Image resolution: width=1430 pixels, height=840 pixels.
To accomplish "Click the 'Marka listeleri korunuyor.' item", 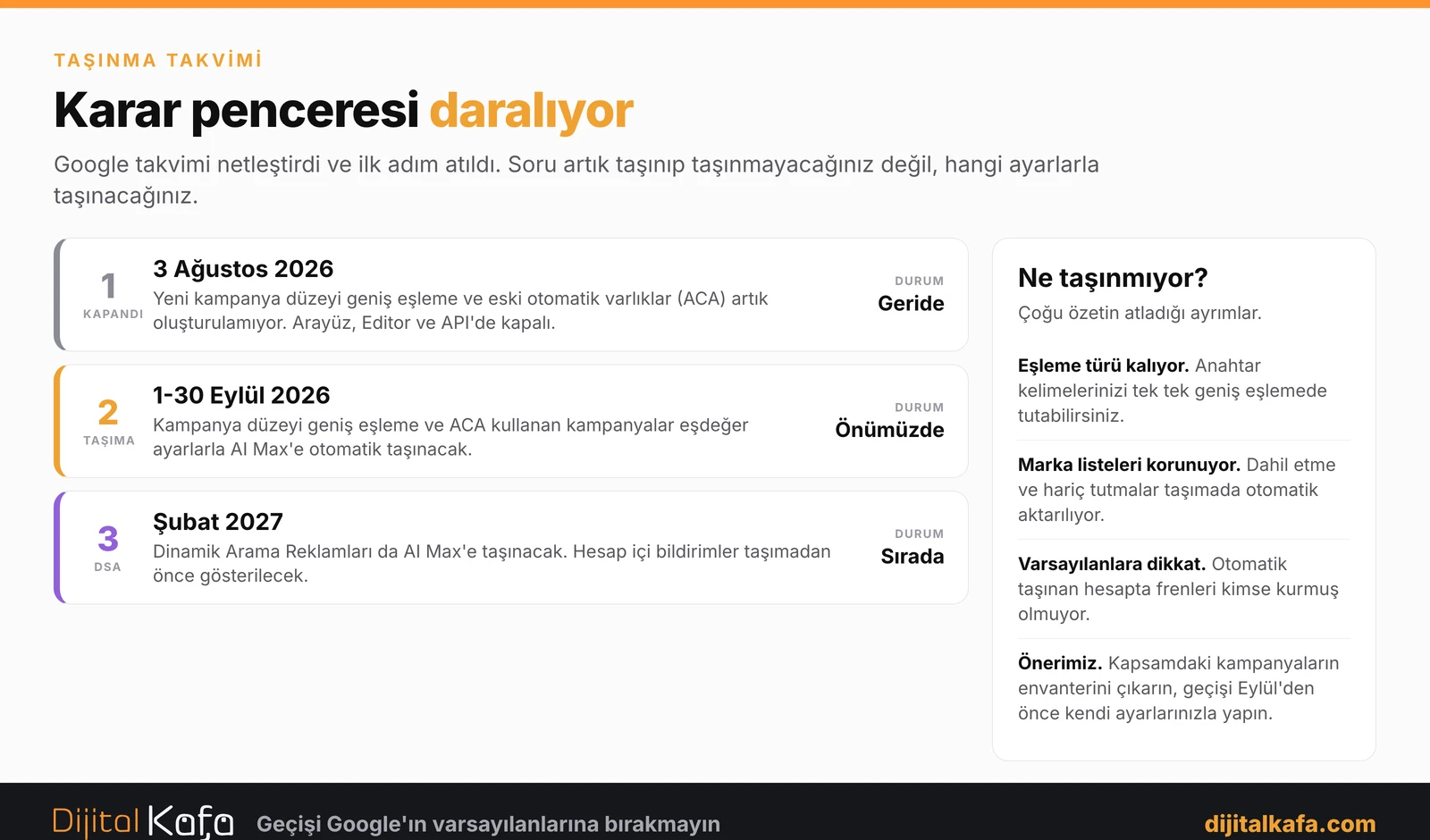I will tap(1129, 465).
